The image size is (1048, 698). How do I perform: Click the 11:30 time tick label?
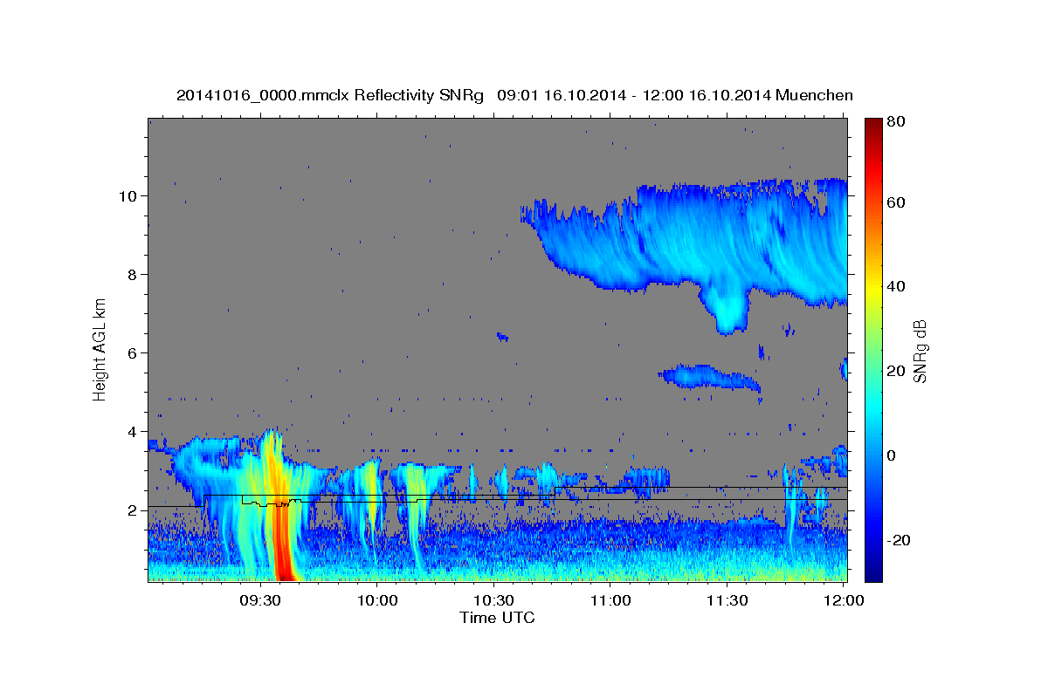coord(727,601)
